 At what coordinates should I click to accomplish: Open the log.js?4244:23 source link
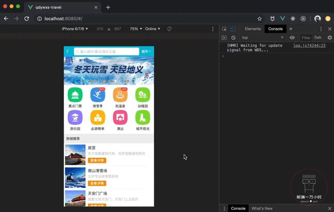coord(309,45)
